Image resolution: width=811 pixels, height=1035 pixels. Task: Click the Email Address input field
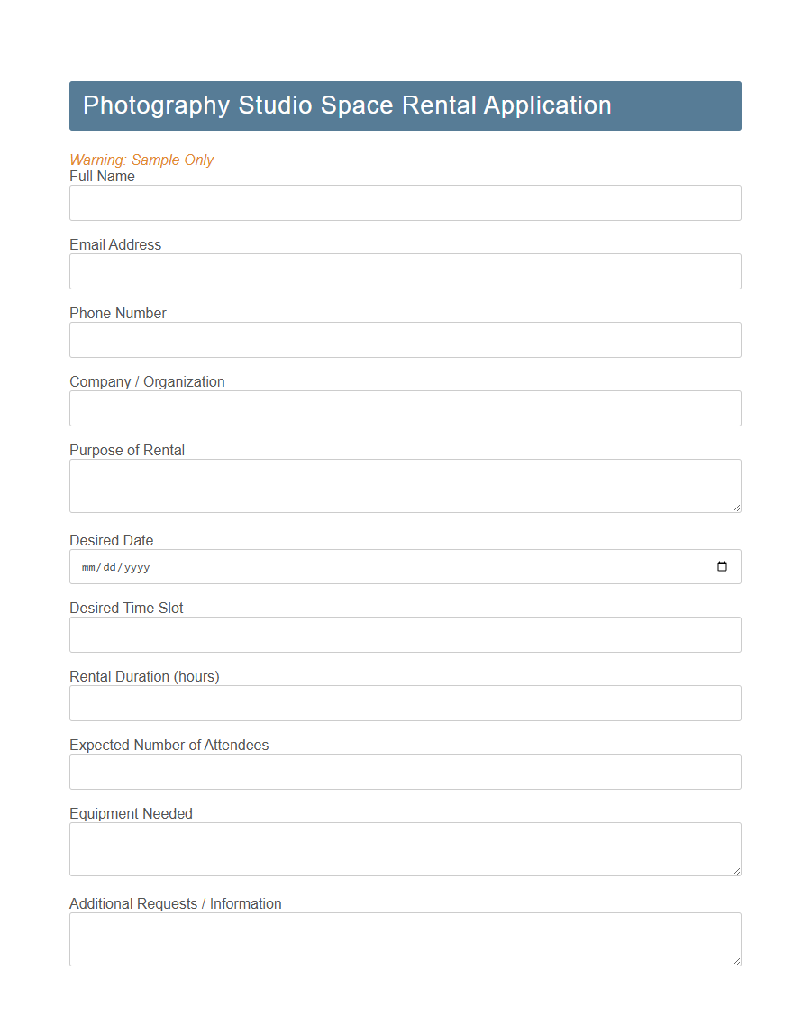405,270
